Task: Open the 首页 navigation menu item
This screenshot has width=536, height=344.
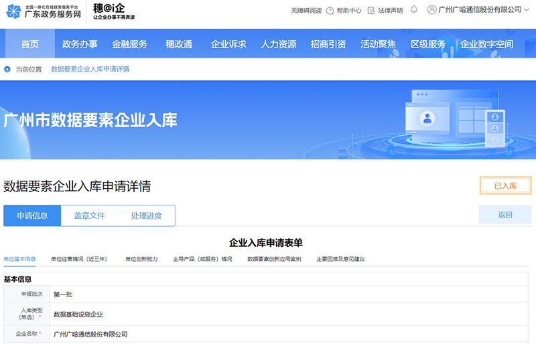Action: pyautogui.click(x=29, y=44)
